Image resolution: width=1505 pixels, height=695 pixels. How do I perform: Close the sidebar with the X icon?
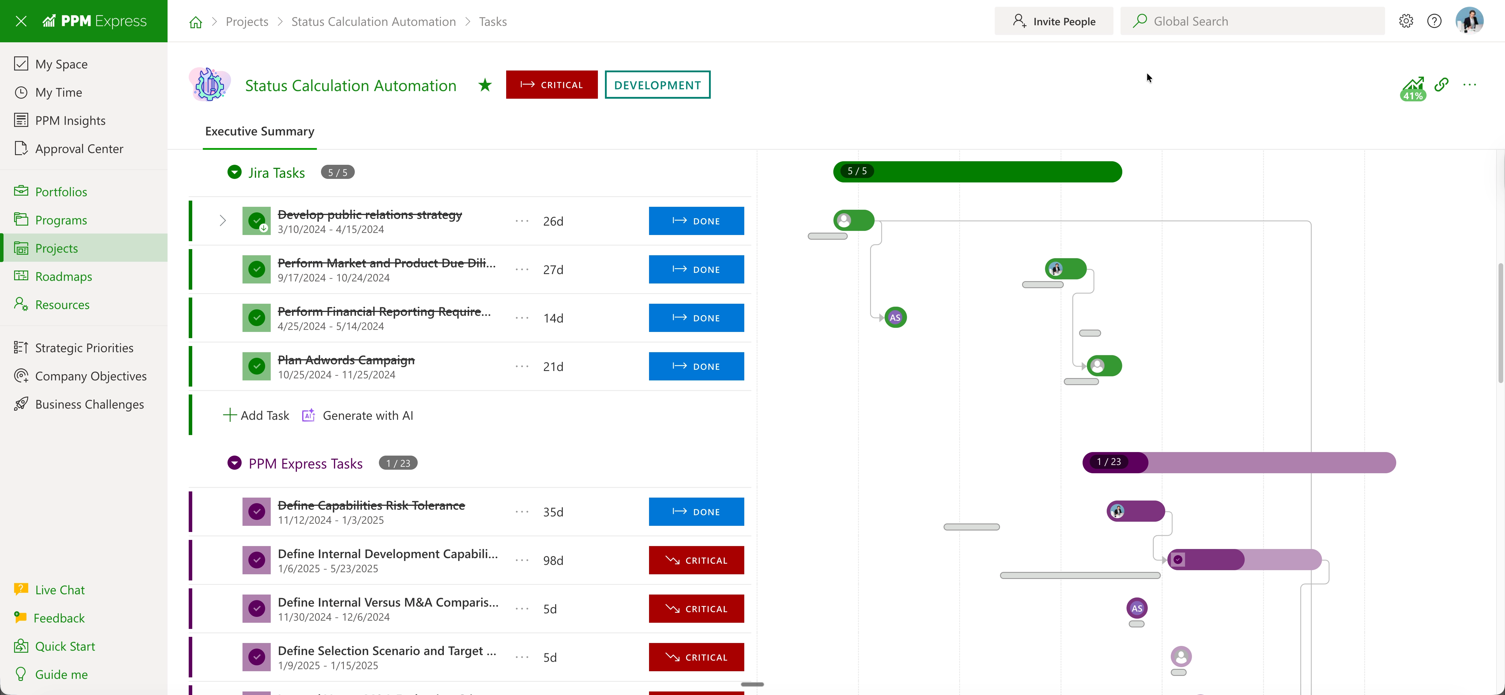[x=21, y=21]
